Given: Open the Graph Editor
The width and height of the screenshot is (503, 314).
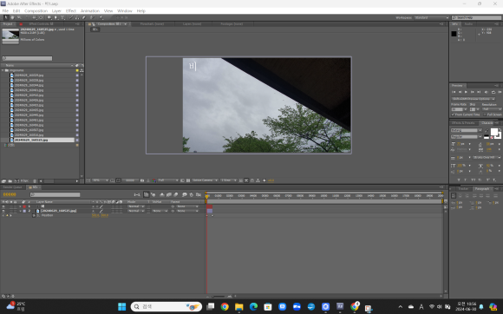Looking at the screenshot, I should (199, 194).
